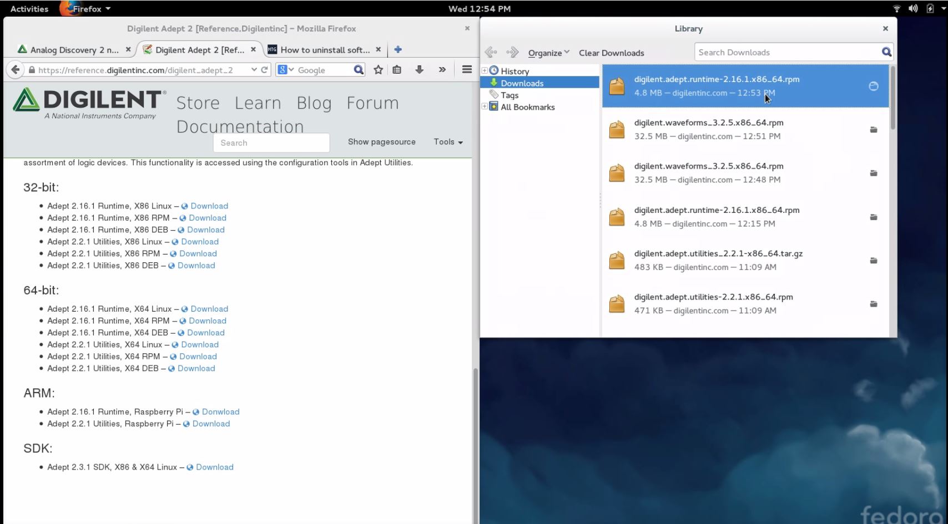Image resolution: width=948 pixels, height=524 pixels.
Task: Download Adept 2.2.1 Utilities X64 DEB
Action: pos(196,368)
